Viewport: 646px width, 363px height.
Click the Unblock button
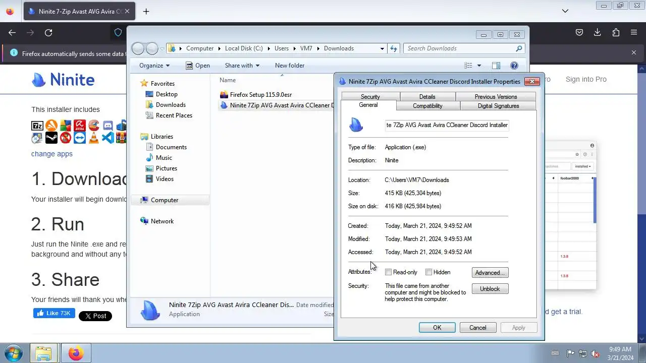tap(490, 289)
